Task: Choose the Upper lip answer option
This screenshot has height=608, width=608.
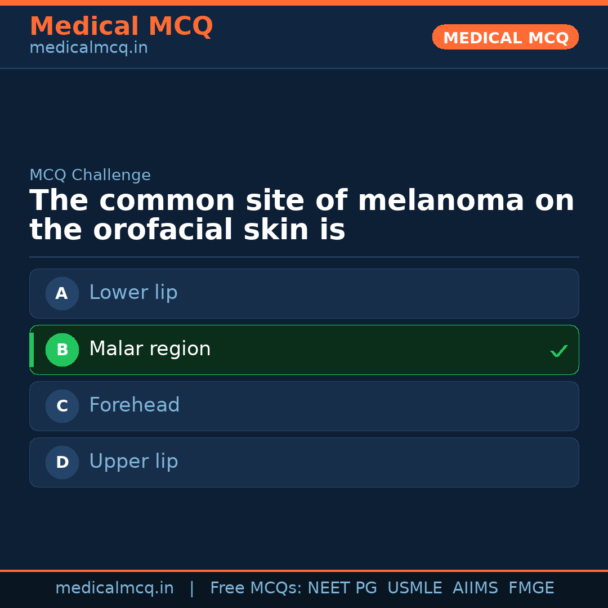Action: (x=133, y=462)
